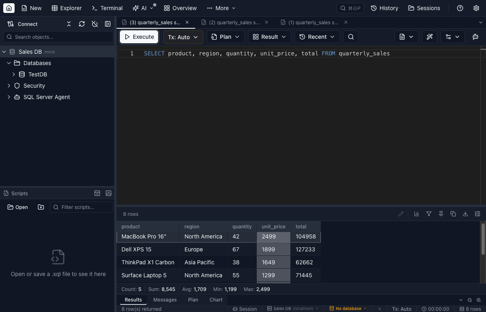Select the MacBook Pro 16" cell

148,236
